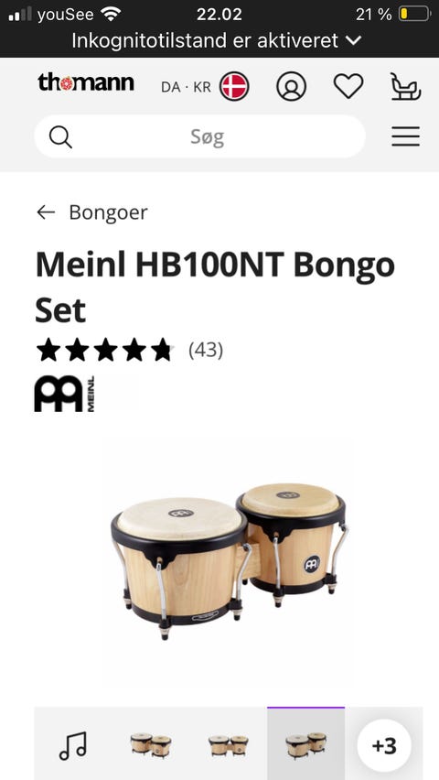Expand the Inkognitotilstand er aktiveret chevron

[353, 40]
